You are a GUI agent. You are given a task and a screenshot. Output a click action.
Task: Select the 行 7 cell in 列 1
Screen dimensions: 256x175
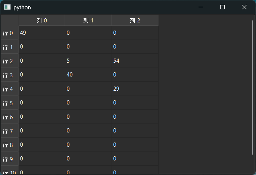88,131
